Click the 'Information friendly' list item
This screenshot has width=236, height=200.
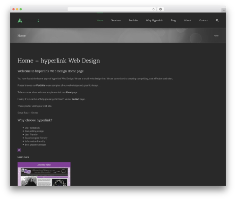tap(35, 141)
